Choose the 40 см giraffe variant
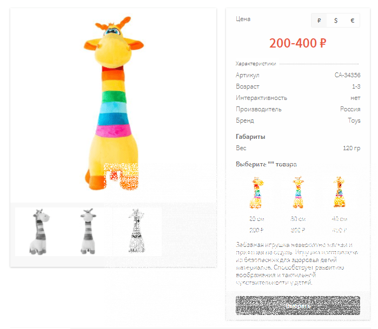The width and height of the screenshot is (378, 329). point(339,193)
